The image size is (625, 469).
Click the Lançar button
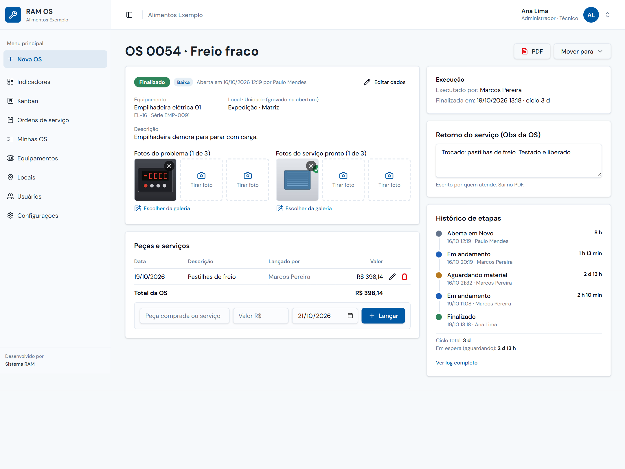[x=383, y=316]
